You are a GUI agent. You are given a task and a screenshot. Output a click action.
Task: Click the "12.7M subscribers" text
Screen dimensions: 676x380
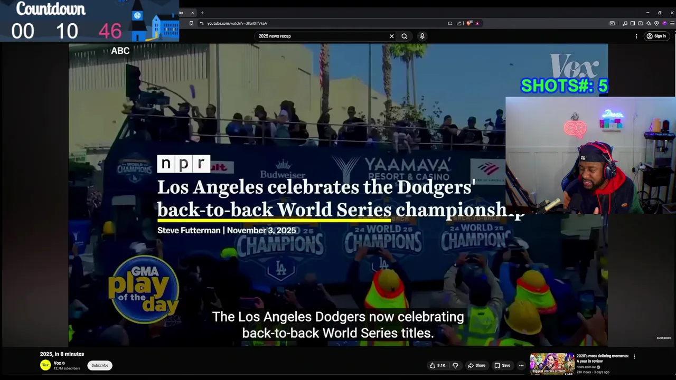point(67,368)
